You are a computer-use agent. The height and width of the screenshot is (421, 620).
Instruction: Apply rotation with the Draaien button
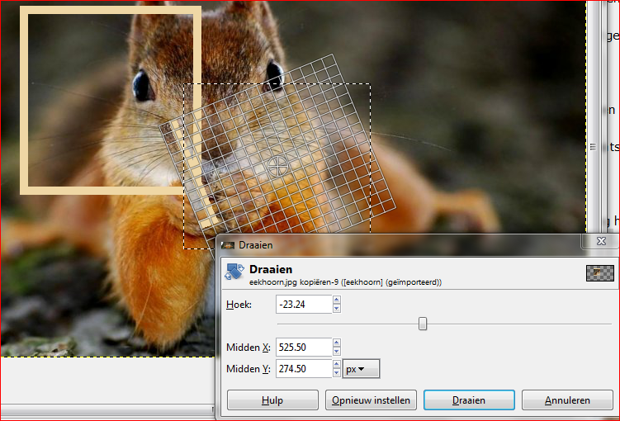[468, 400]
